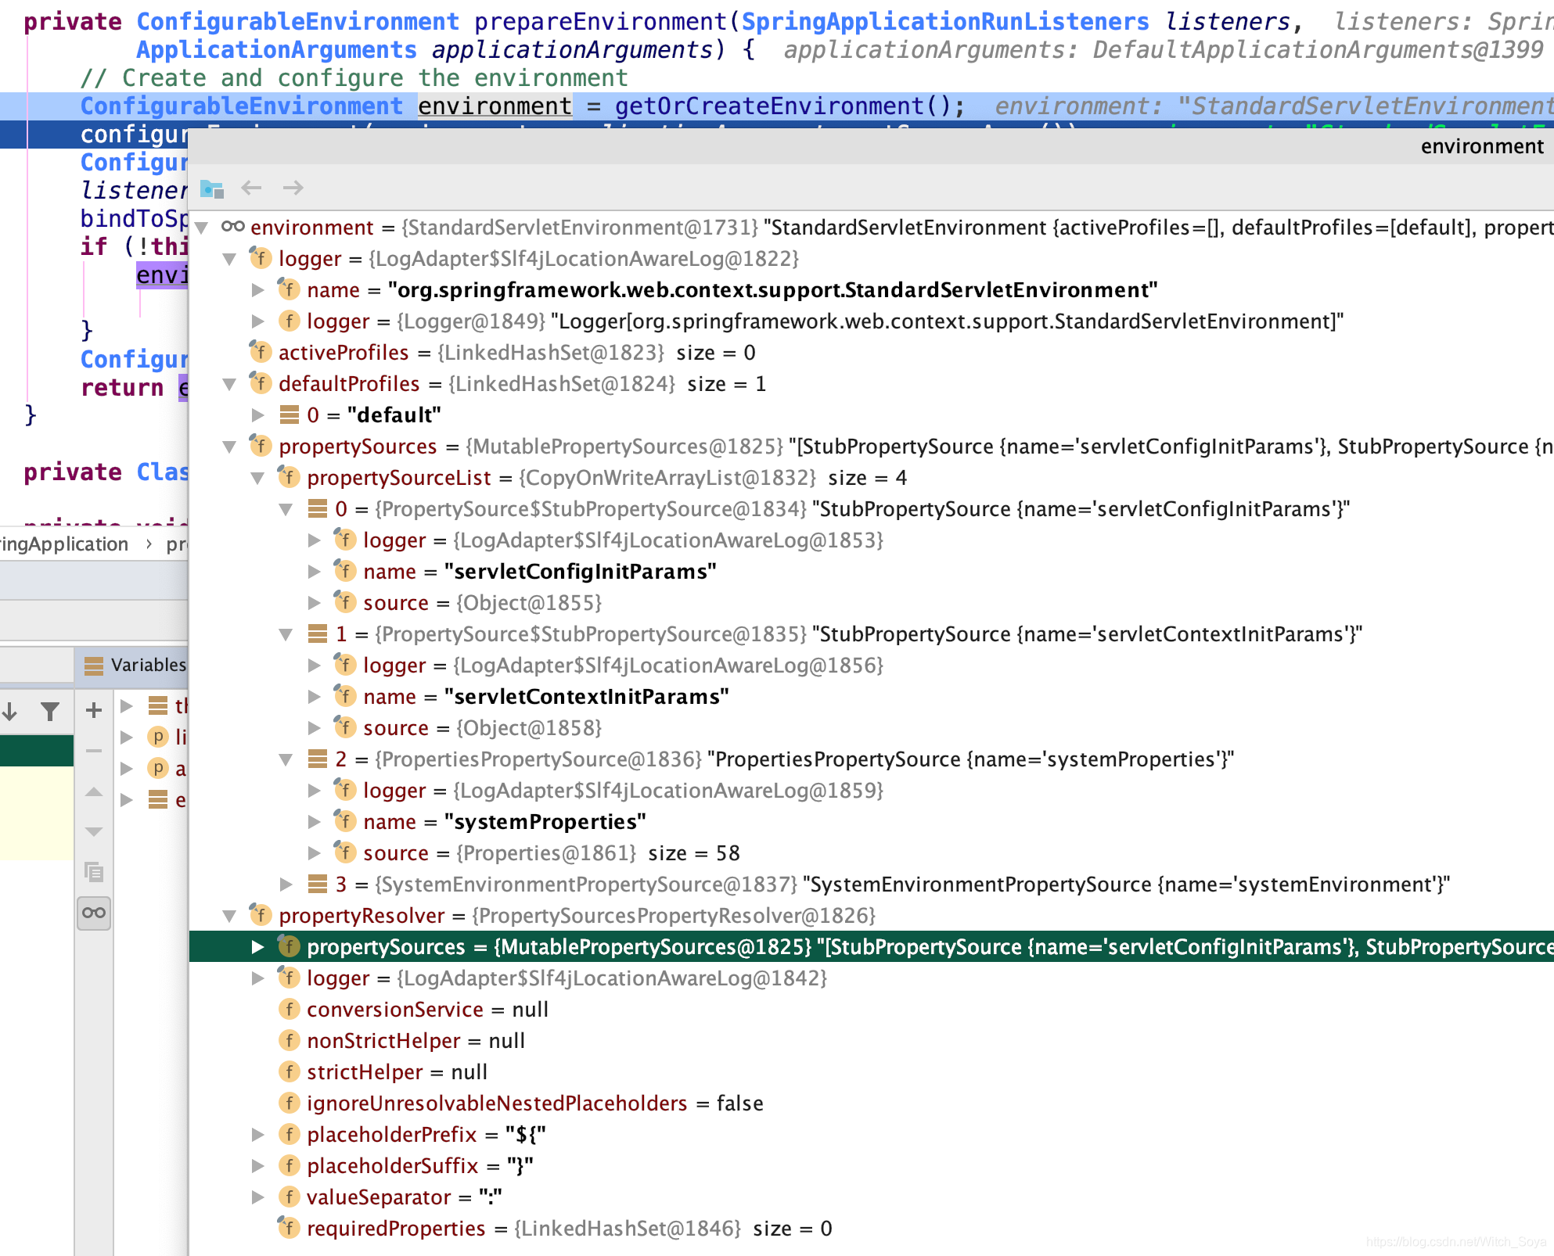Click the copy icon in variables sidebar
Screen dimensions: 1554x1256
coord(94,871)
